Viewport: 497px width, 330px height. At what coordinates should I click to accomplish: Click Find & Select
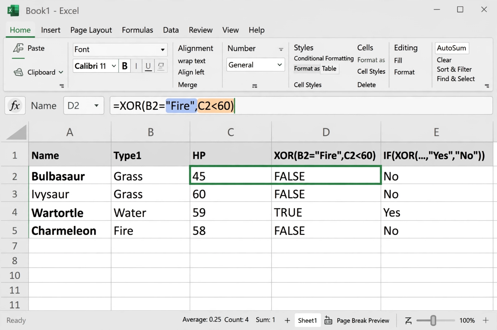tap(456, 79)
